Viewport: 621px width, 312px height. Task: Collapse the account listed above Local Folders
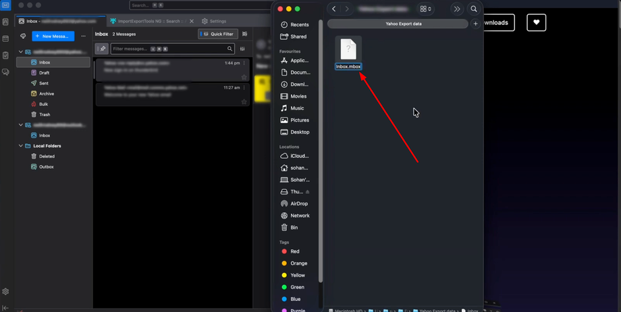[x=21, y=125]
